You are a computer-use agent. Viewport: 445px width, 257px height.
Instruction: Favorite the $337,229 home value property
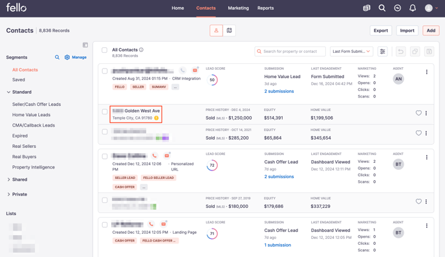coord(418,201)
